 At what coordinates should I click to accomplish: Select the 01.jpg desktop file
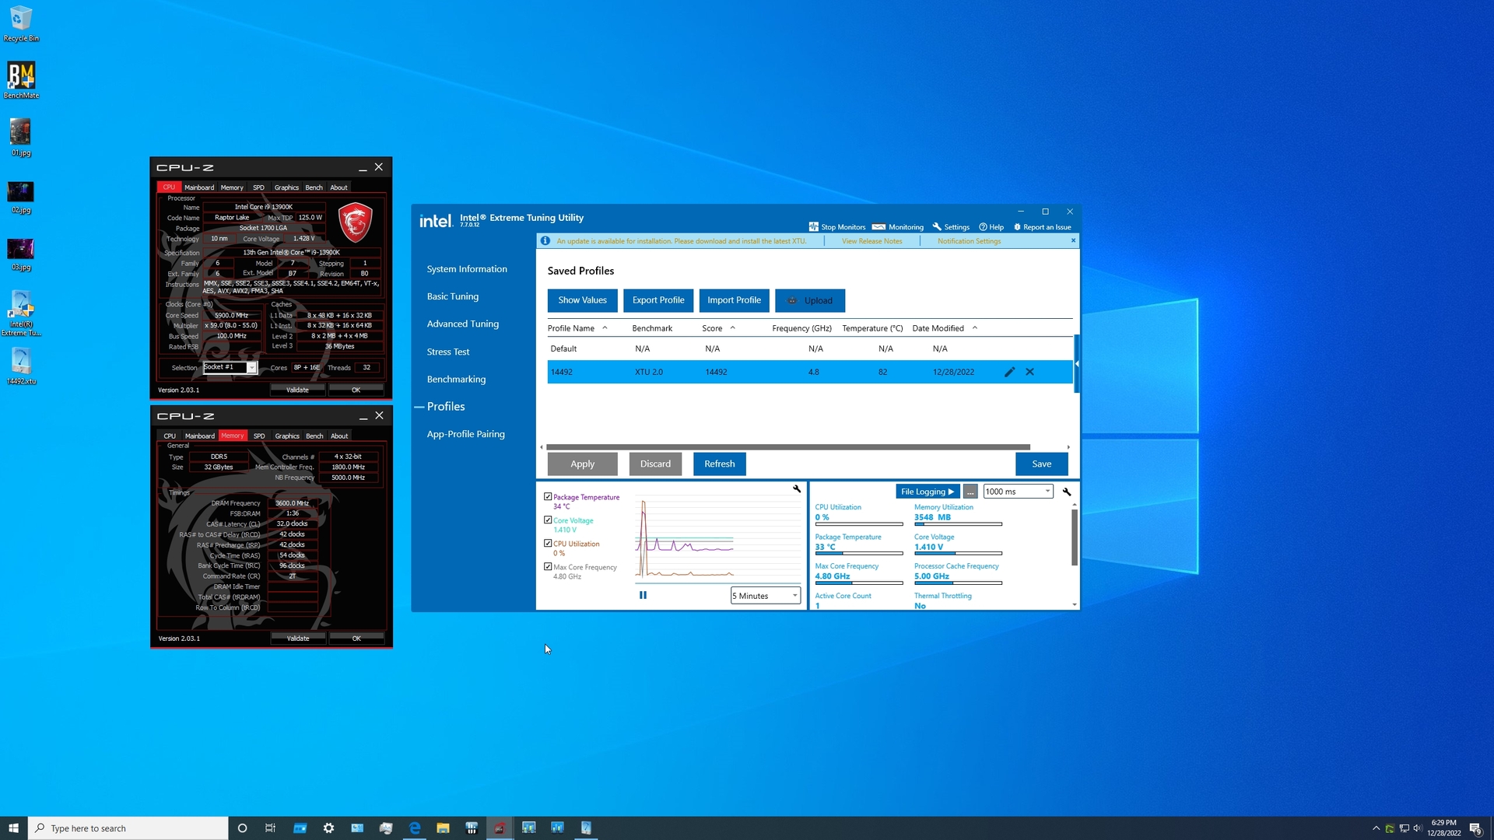click(21, 137)
